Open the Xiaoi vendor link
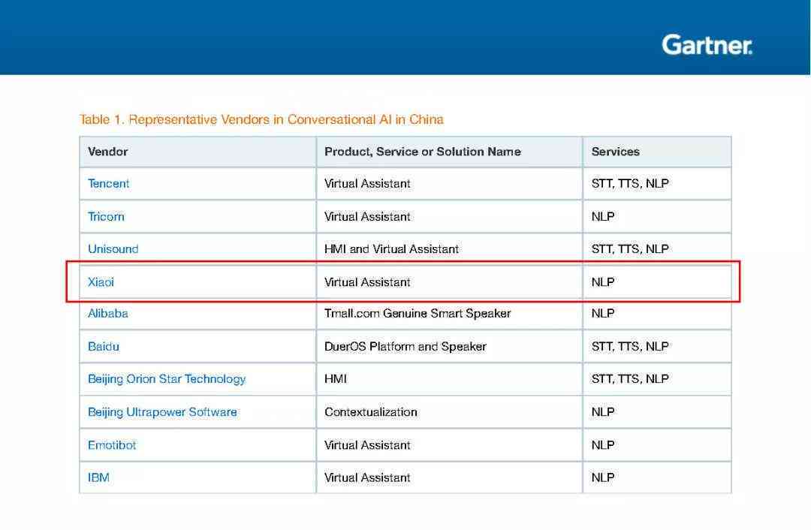 (101, 282)
